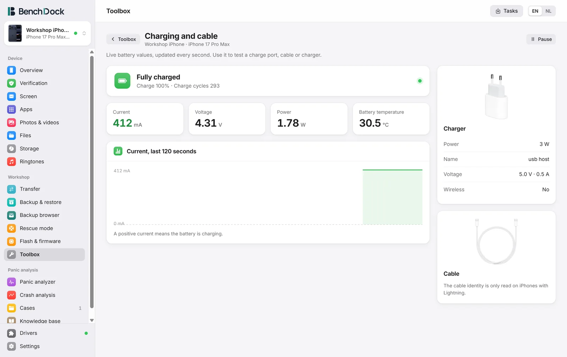
Task: Open the Ringtones music icon
Action: coord(12,162)
